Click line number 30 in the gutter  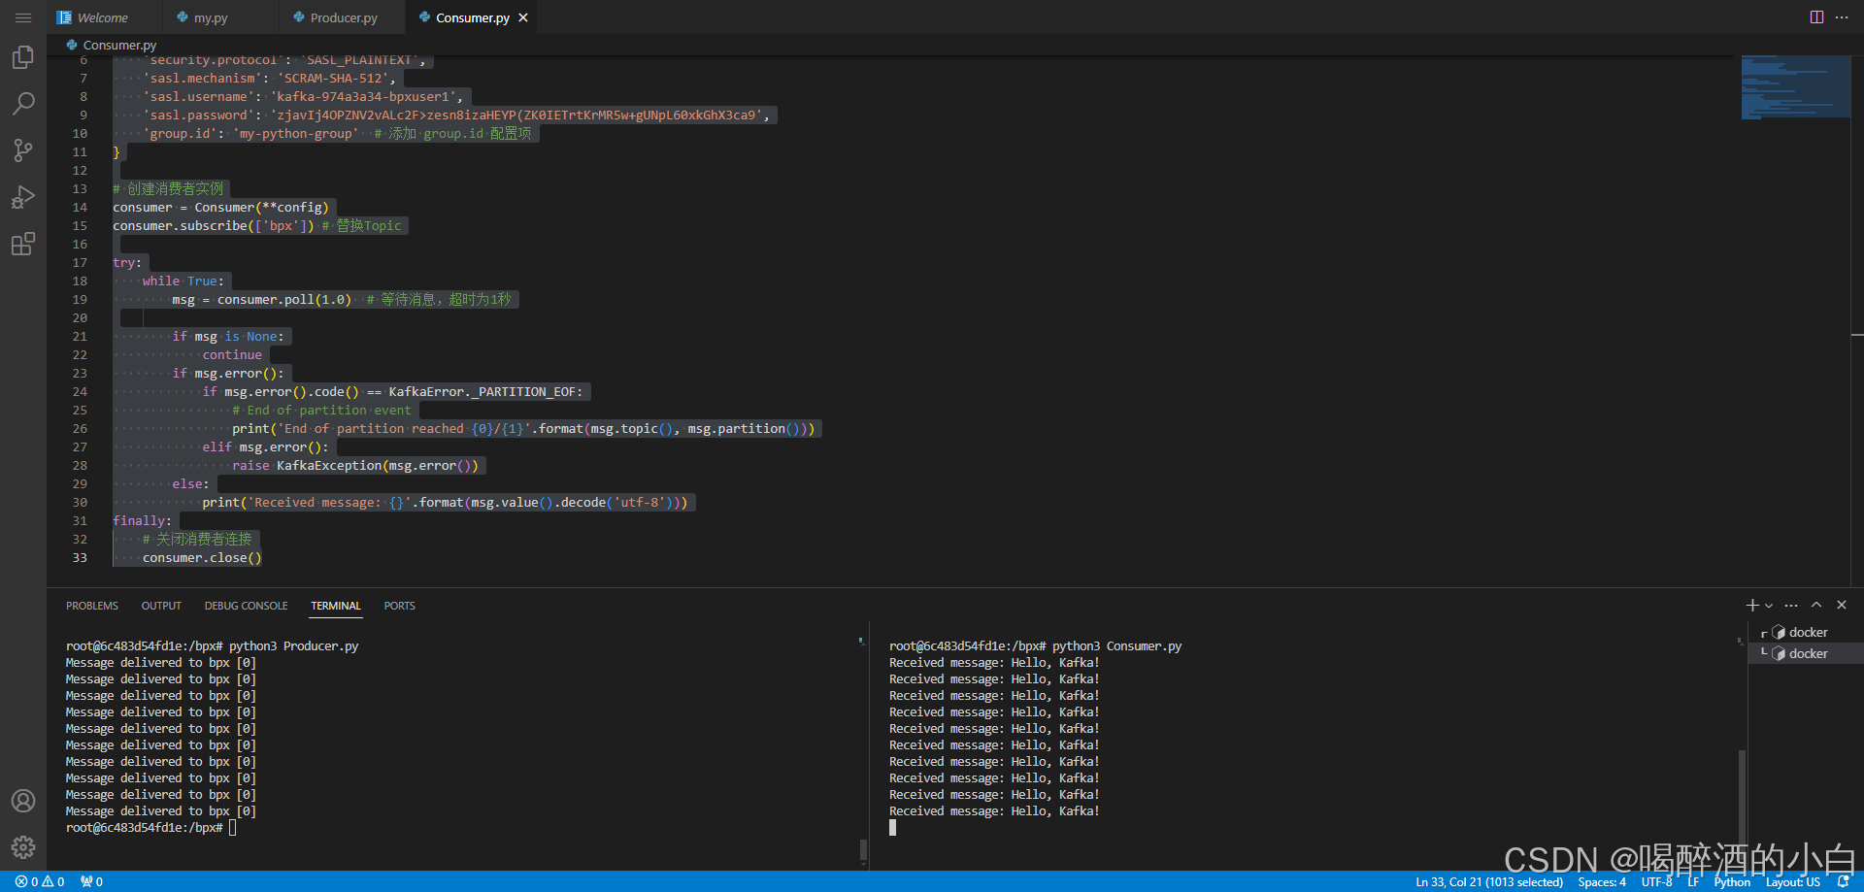(80, 502)
